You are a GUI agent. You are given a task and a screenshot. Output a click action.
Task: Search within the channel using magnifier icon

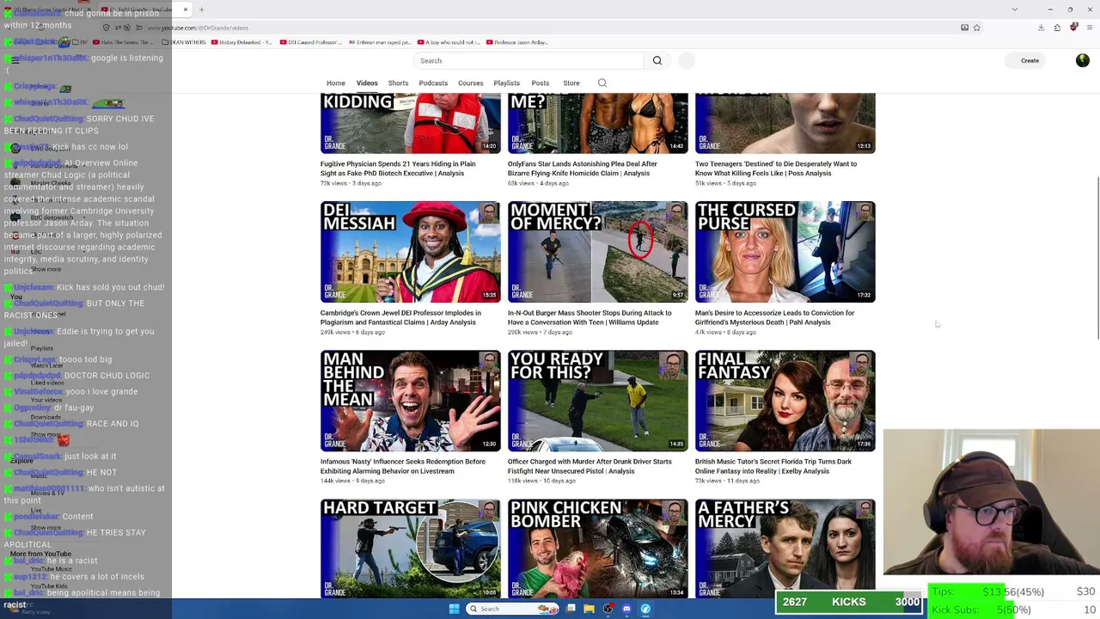click(x=602, y=83)
